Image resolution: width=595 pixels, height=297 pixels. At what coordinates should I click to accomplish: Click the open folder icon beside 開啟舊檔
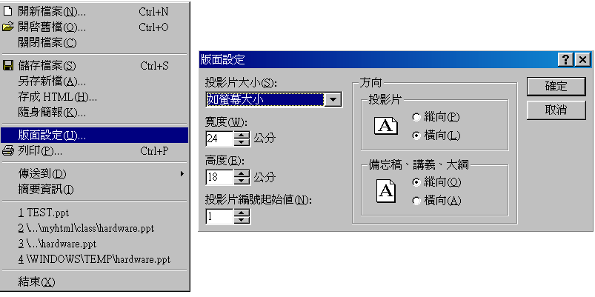(x=8, y=27)
